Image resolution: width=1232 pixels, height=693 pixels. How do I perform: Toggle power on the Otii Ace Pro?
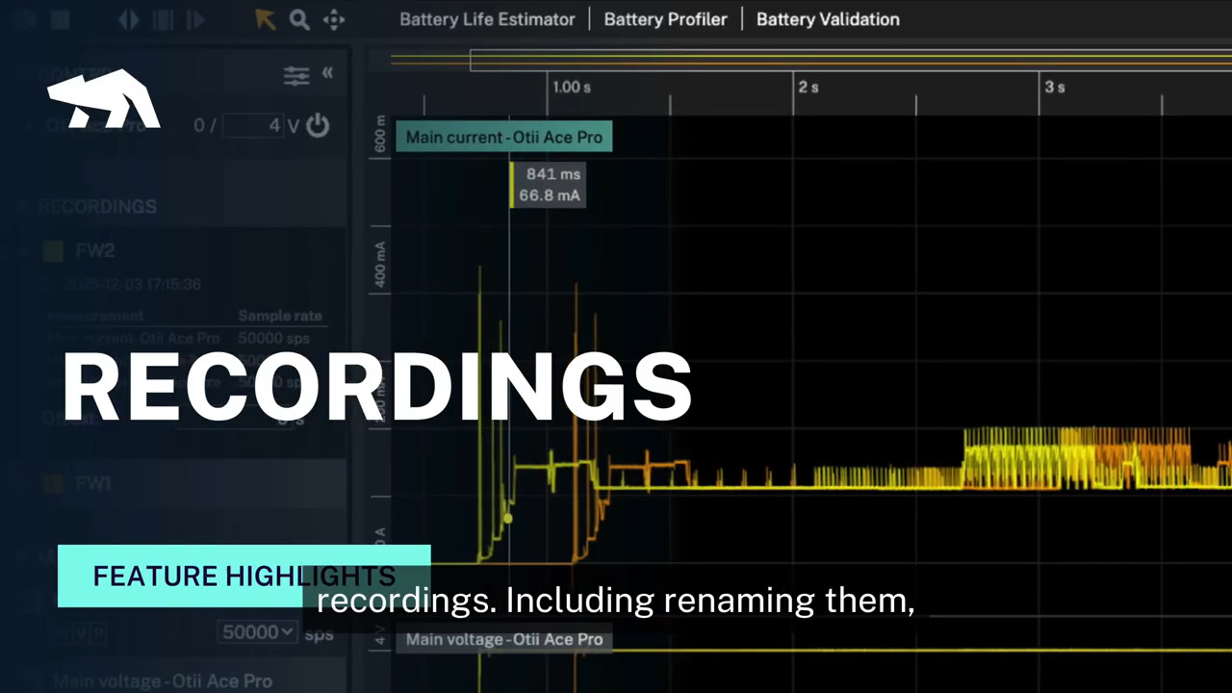click(x=318, y=125)
